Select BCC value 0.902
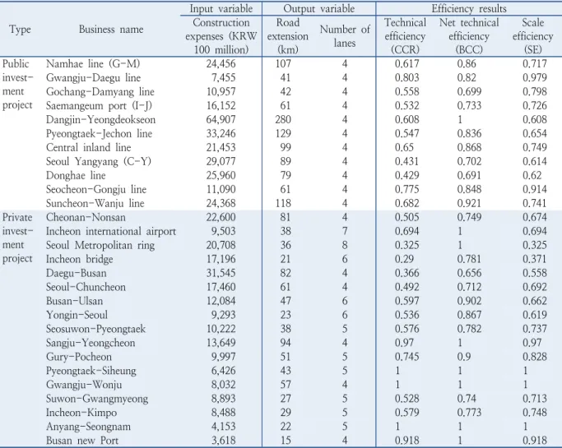The height and width of the screenshot is (448, 562). coord(469,301)
